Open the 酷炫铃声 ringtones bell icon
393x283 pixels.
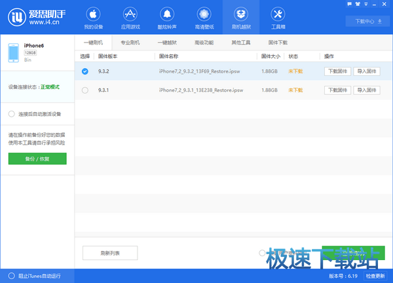[167, 14]
